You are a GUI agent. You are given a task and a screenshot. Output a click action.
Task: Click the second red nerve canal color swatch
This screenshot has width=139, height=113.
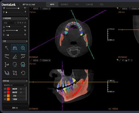8,92
